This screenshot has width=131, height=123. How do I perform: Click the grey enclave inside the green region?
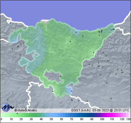(x=53, y=76)
